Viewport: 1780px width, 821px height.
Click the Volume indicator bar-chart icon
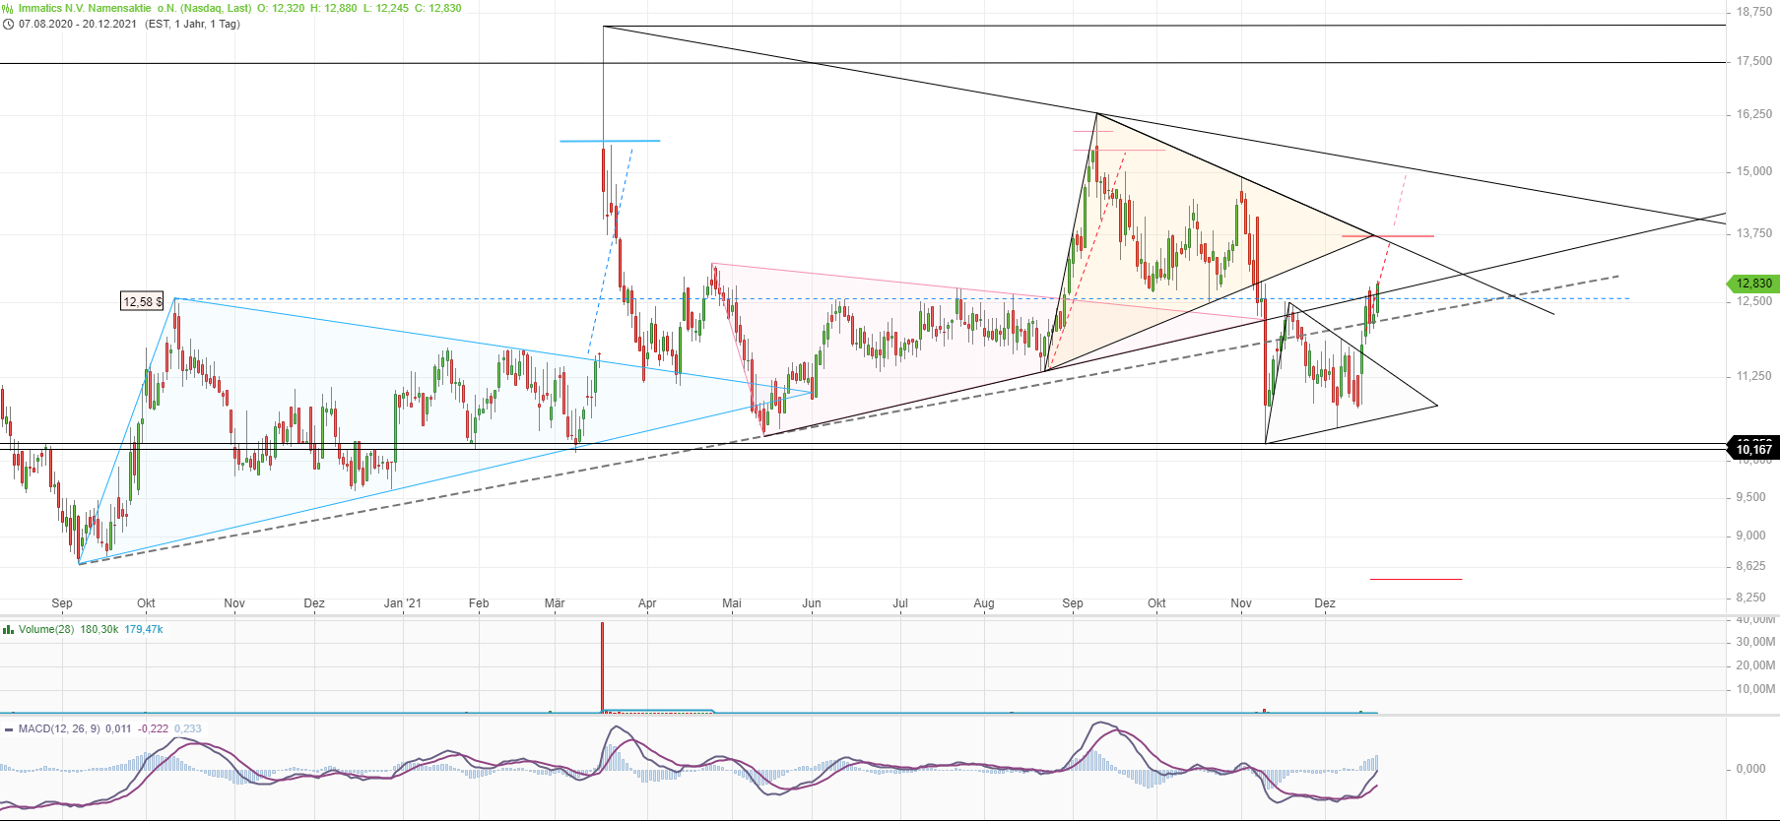coord(8,629)
